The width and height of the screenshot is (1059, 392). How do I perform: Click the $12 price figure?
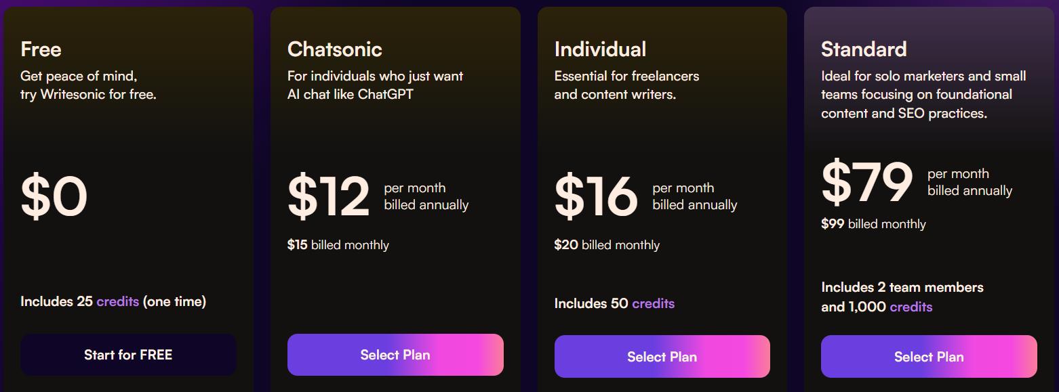click(x=329, y=196)
